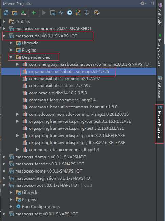Download sources and documentation icon
165x221 pixels.
[23, 13]
